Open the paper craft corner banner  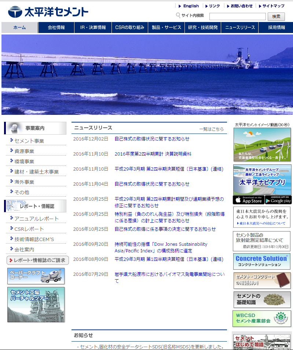click(x=36, y=276)
